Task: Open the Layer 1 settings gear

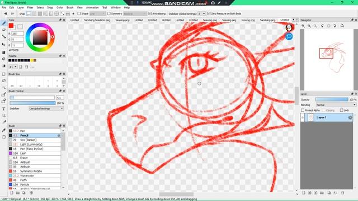Action: [x=350, y=118]
